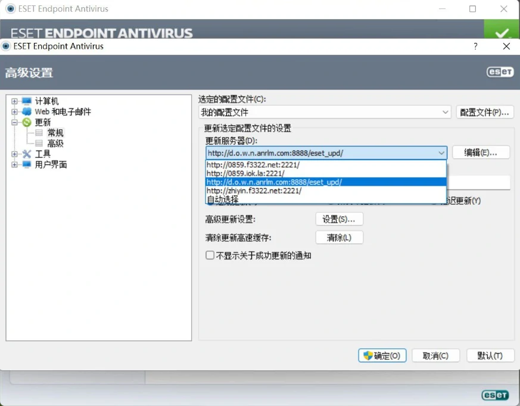Click the green 更新 update icon
This screenshot has width=520, height=406.
tap(26, 123)
